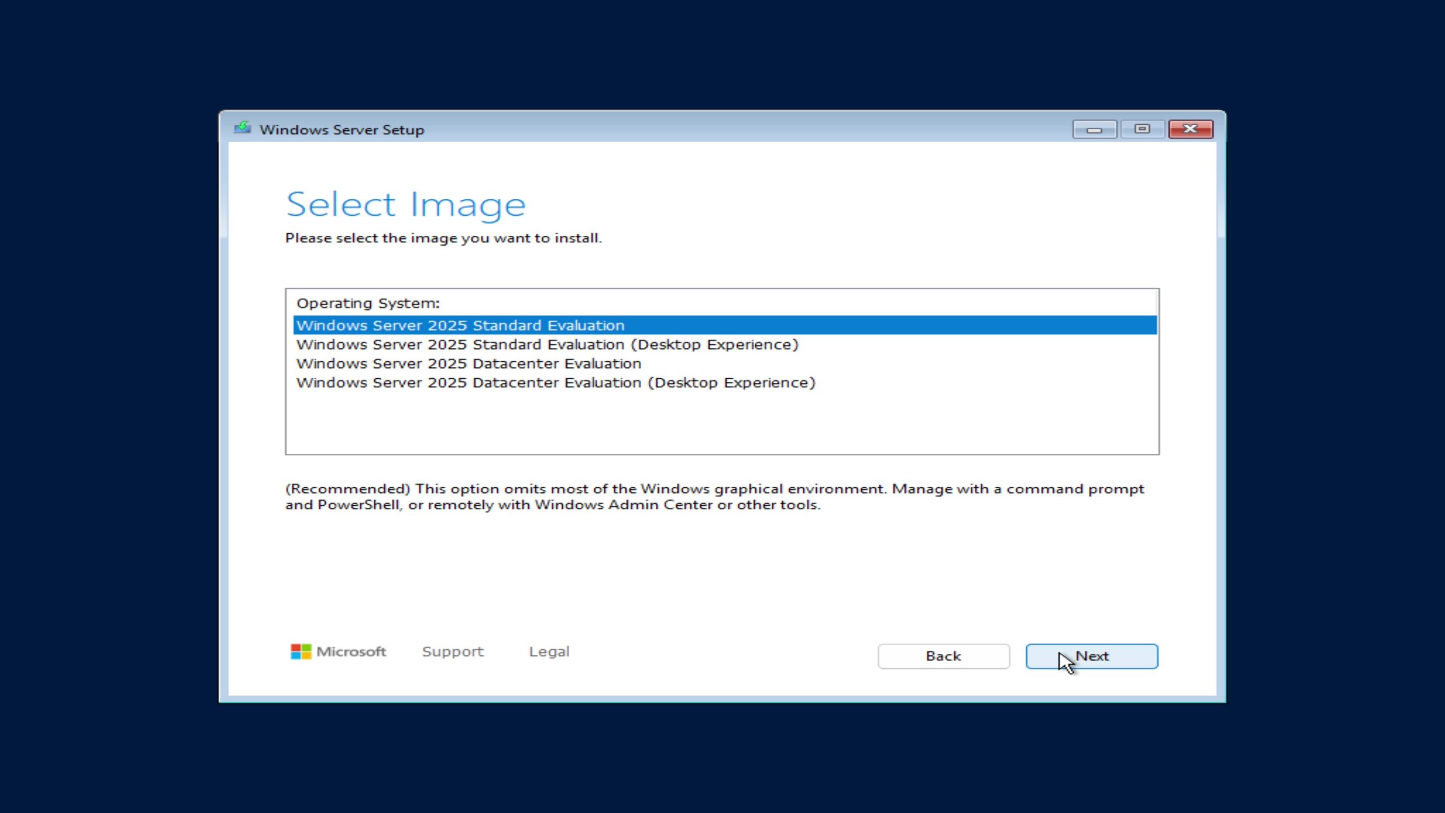Select Windows Server 2025 Standard Evaluation
The width and height of the screenshot is (1445, 813).
coord(460,326)
